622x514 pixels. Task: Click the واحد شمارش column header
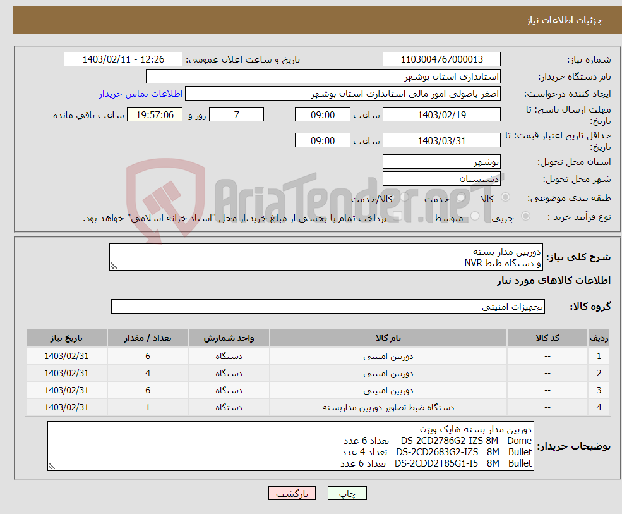229,338
